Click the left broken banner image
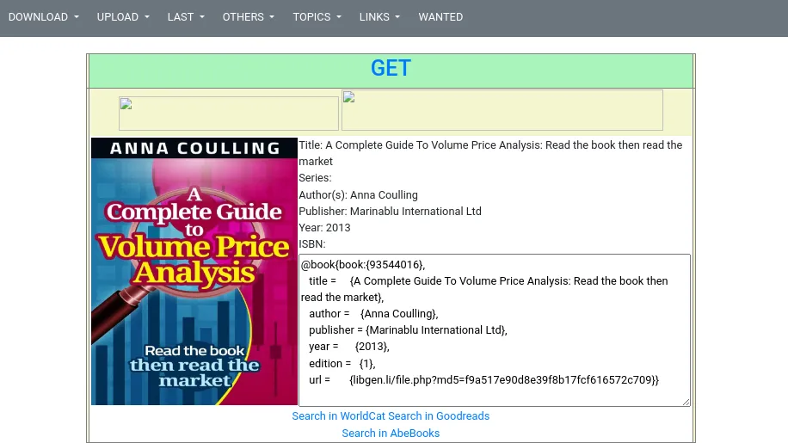This screenshot has width=788, height=443. [x=229, y=114]
